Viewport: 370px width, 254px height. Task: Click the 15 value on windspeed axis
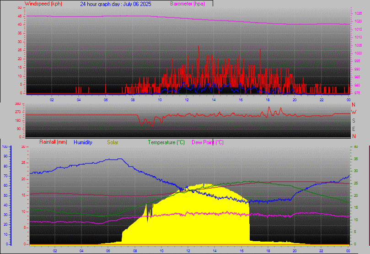tap(20, 68)
